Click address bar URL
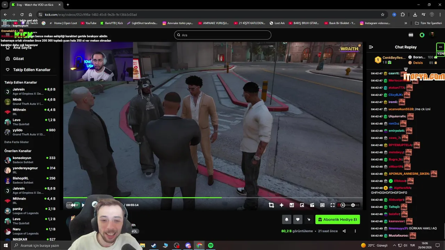The width and height of the screenshot is (445, 250). pyautogui.click(x=91, y=15)
